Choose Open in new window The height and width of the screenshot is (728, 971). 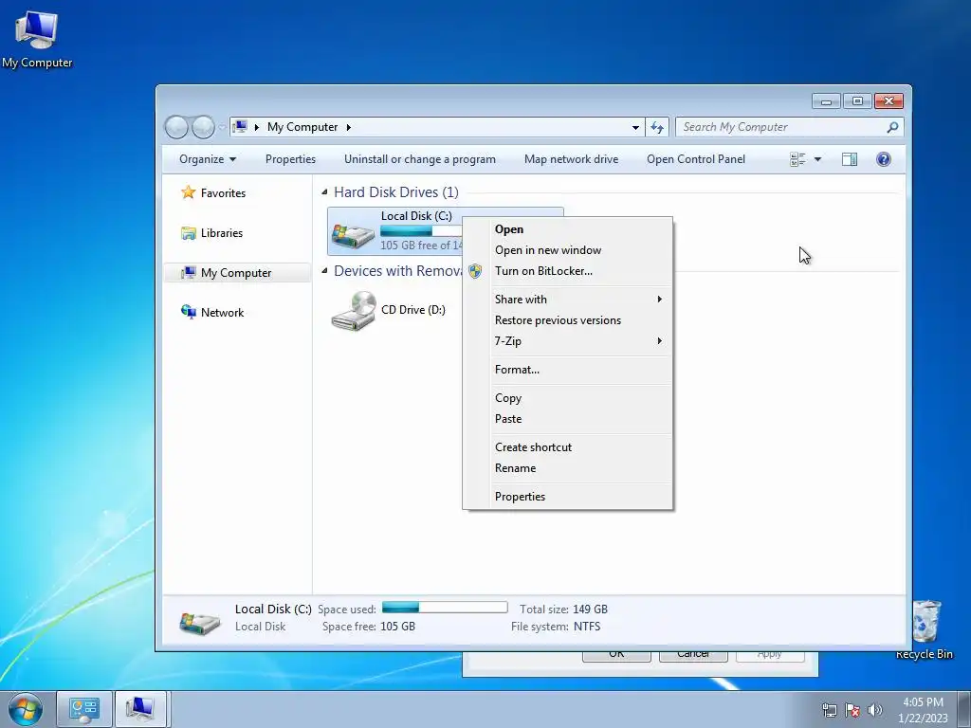click(548, 250)
